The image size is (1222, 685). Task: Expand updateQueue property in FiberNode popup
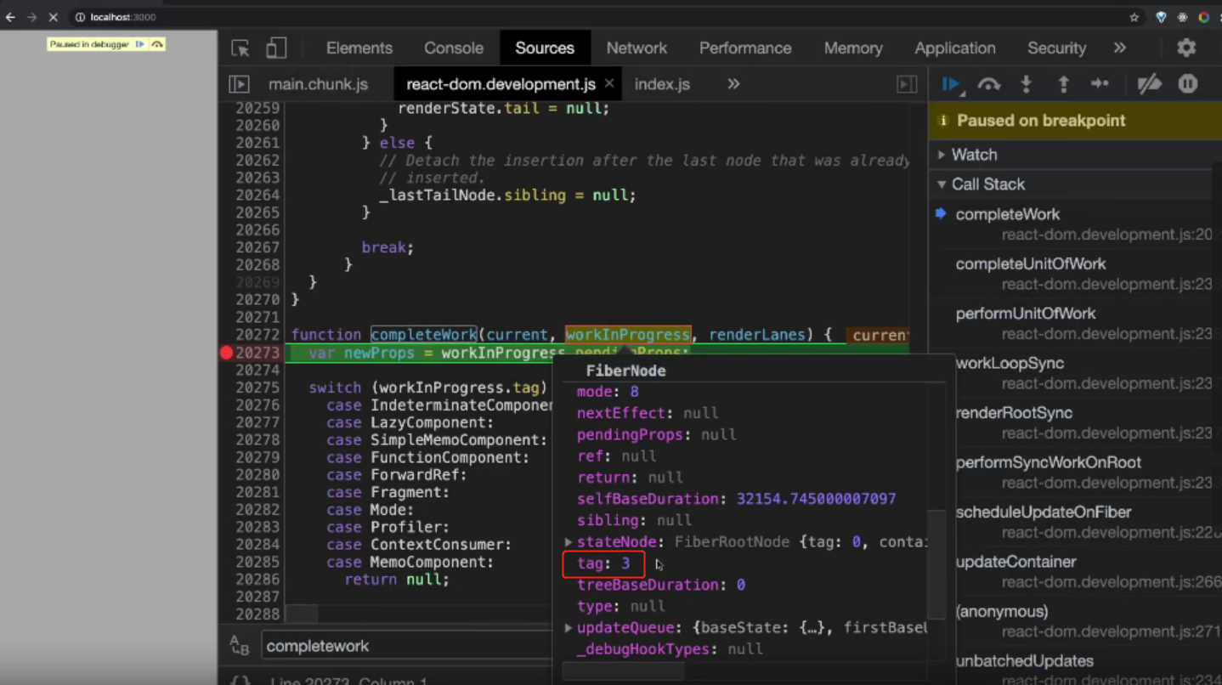[569, 628]
